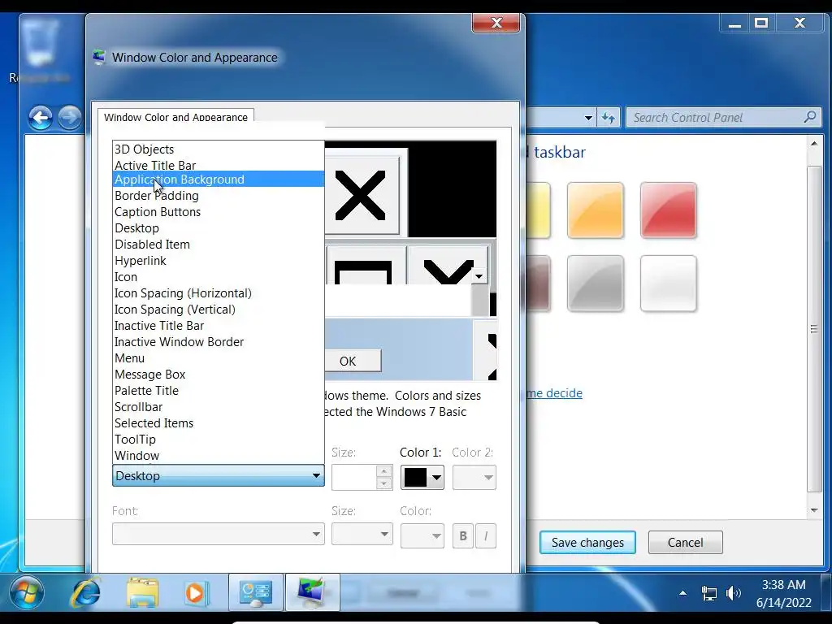
Task: Select Application Background list entry
Action: pyautogui.click(x=218, y=180)
